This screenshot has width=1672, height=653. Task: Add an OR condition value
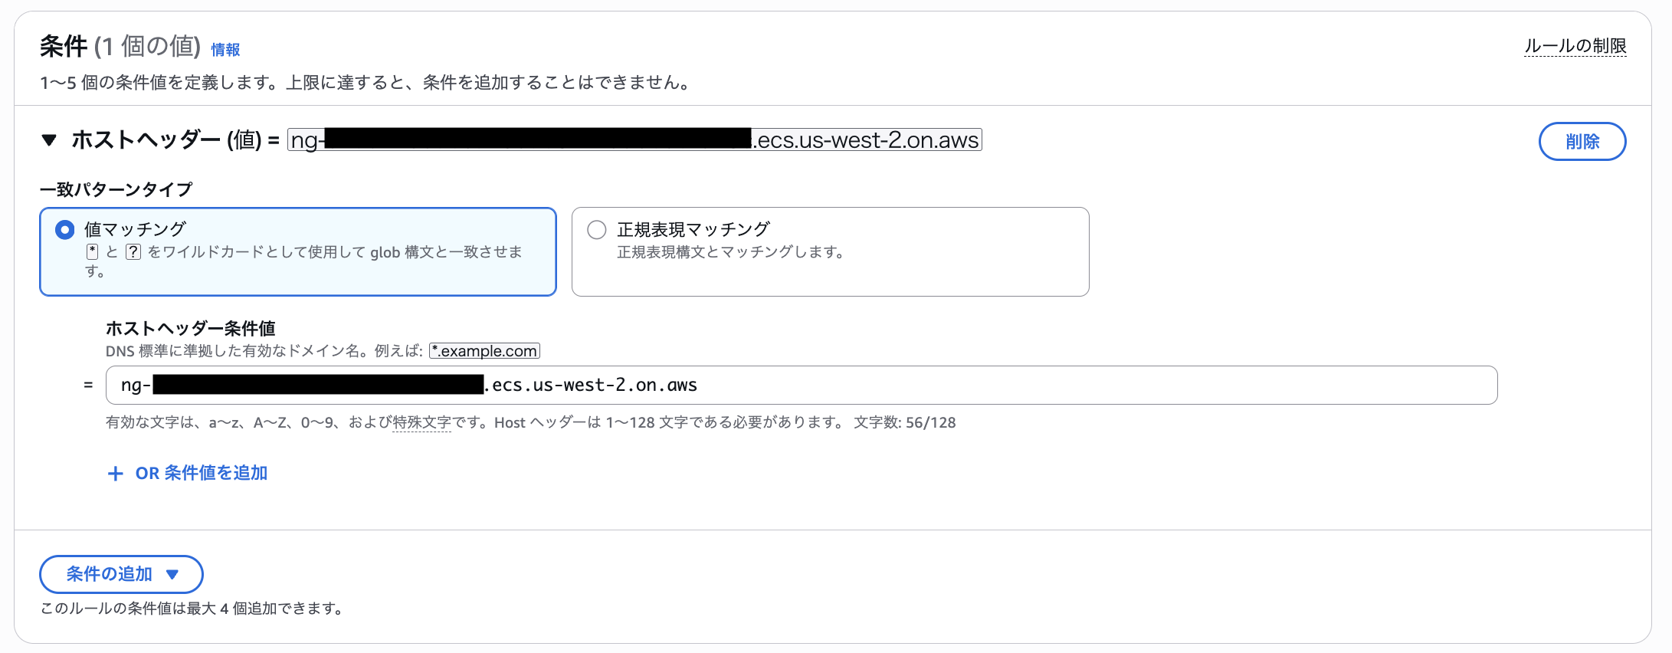[x=201, y=473]
